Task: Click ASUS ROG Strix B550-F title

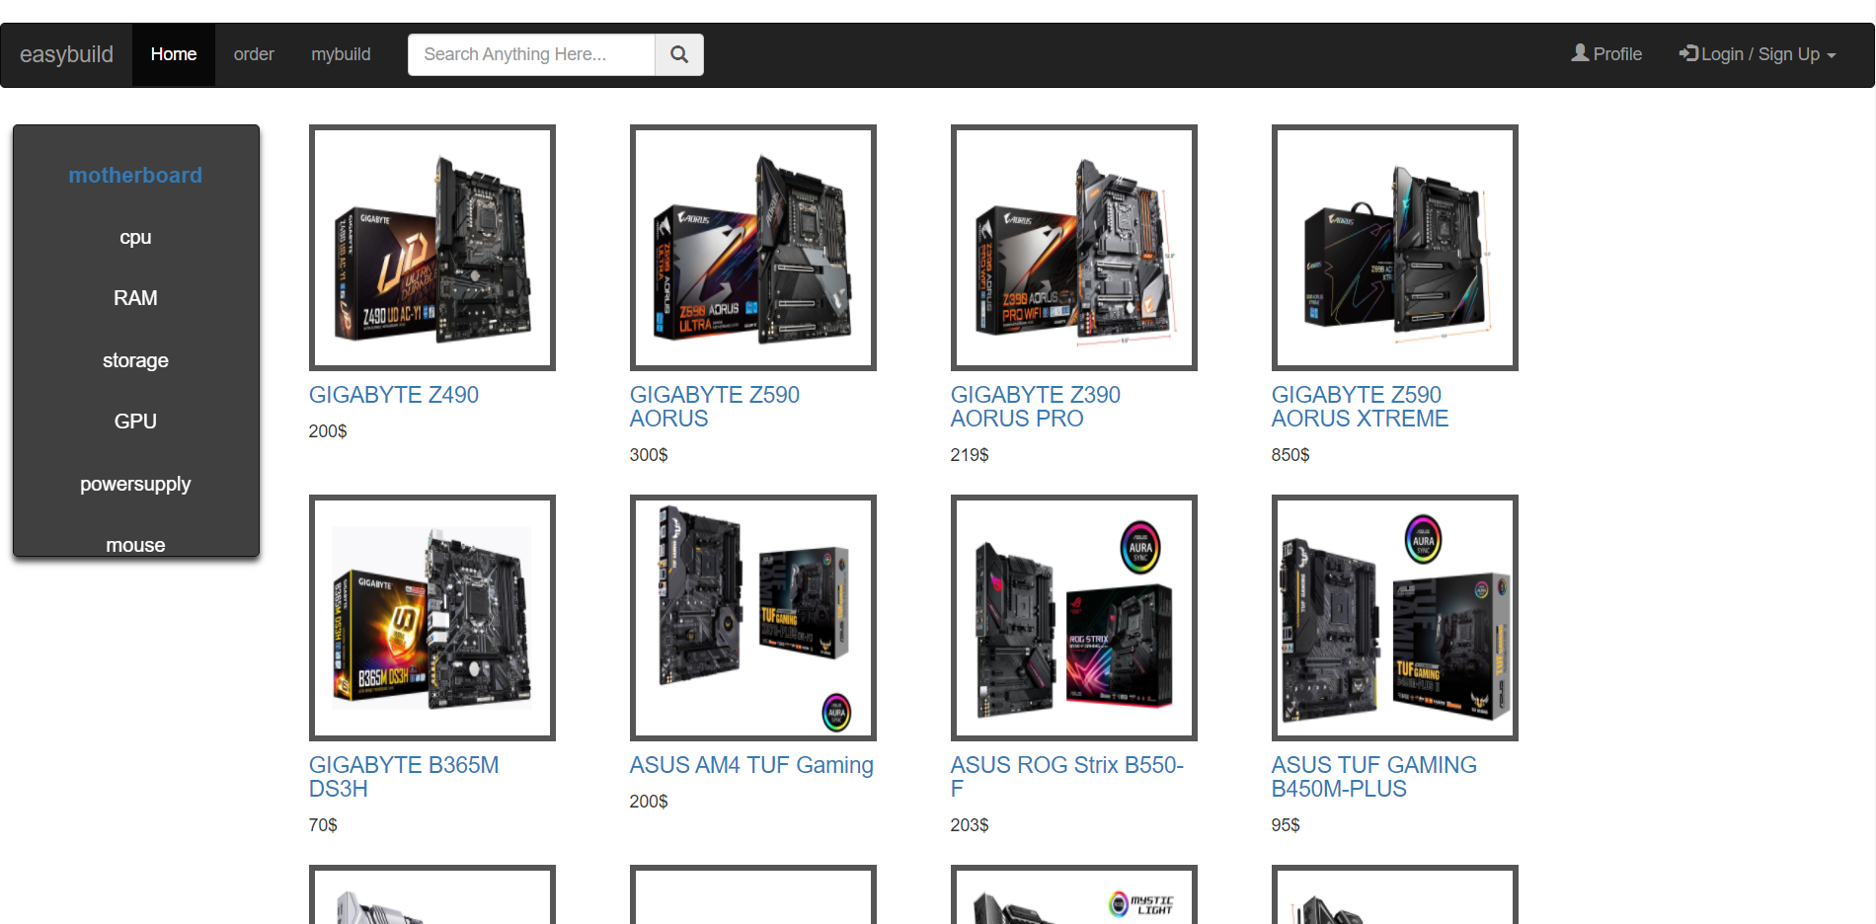Action: [x=1067, y=777]
